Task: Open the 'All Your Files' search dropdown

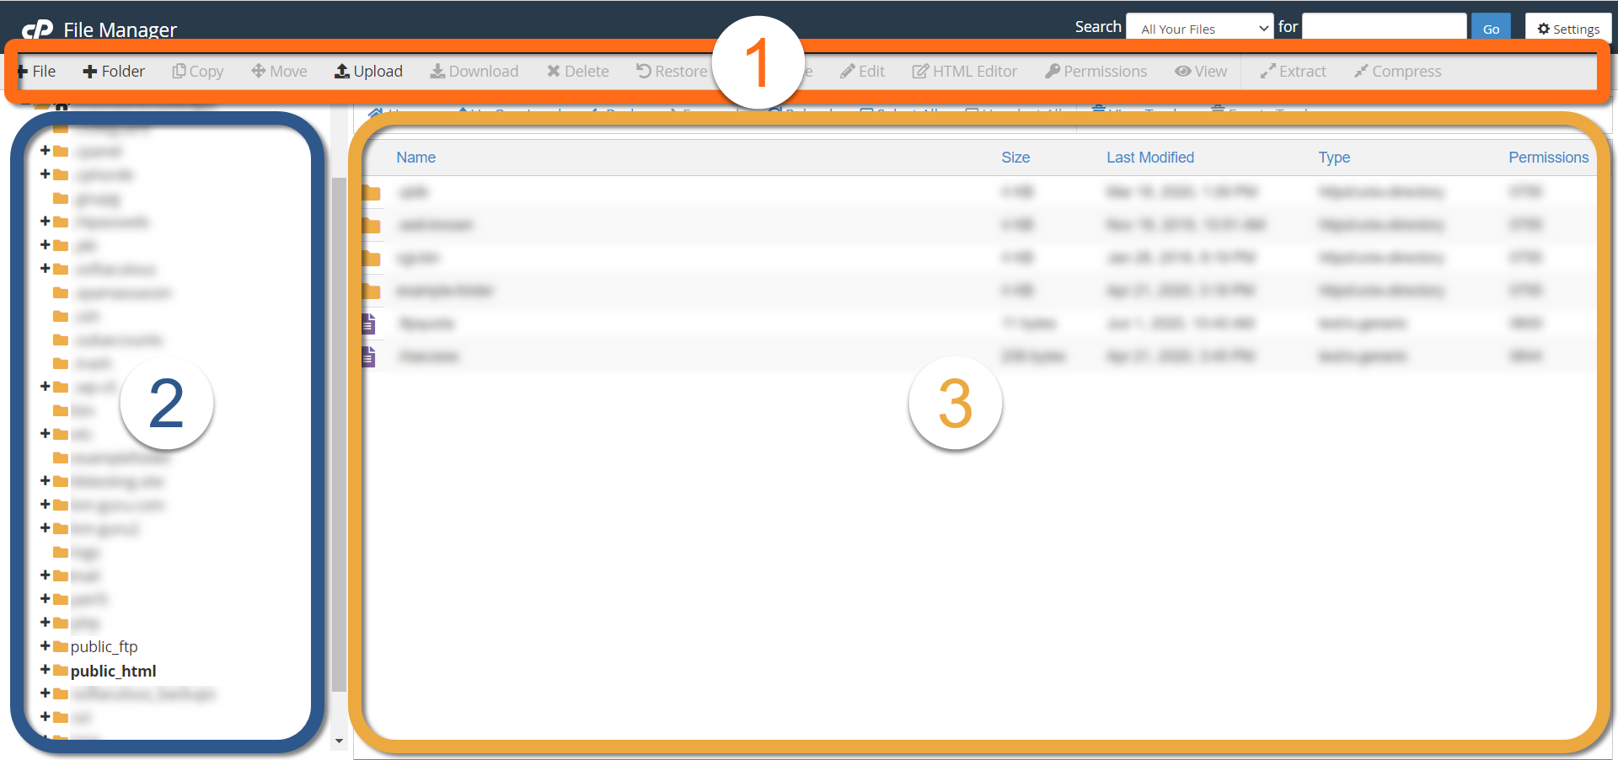Action: pos(1198,26)
